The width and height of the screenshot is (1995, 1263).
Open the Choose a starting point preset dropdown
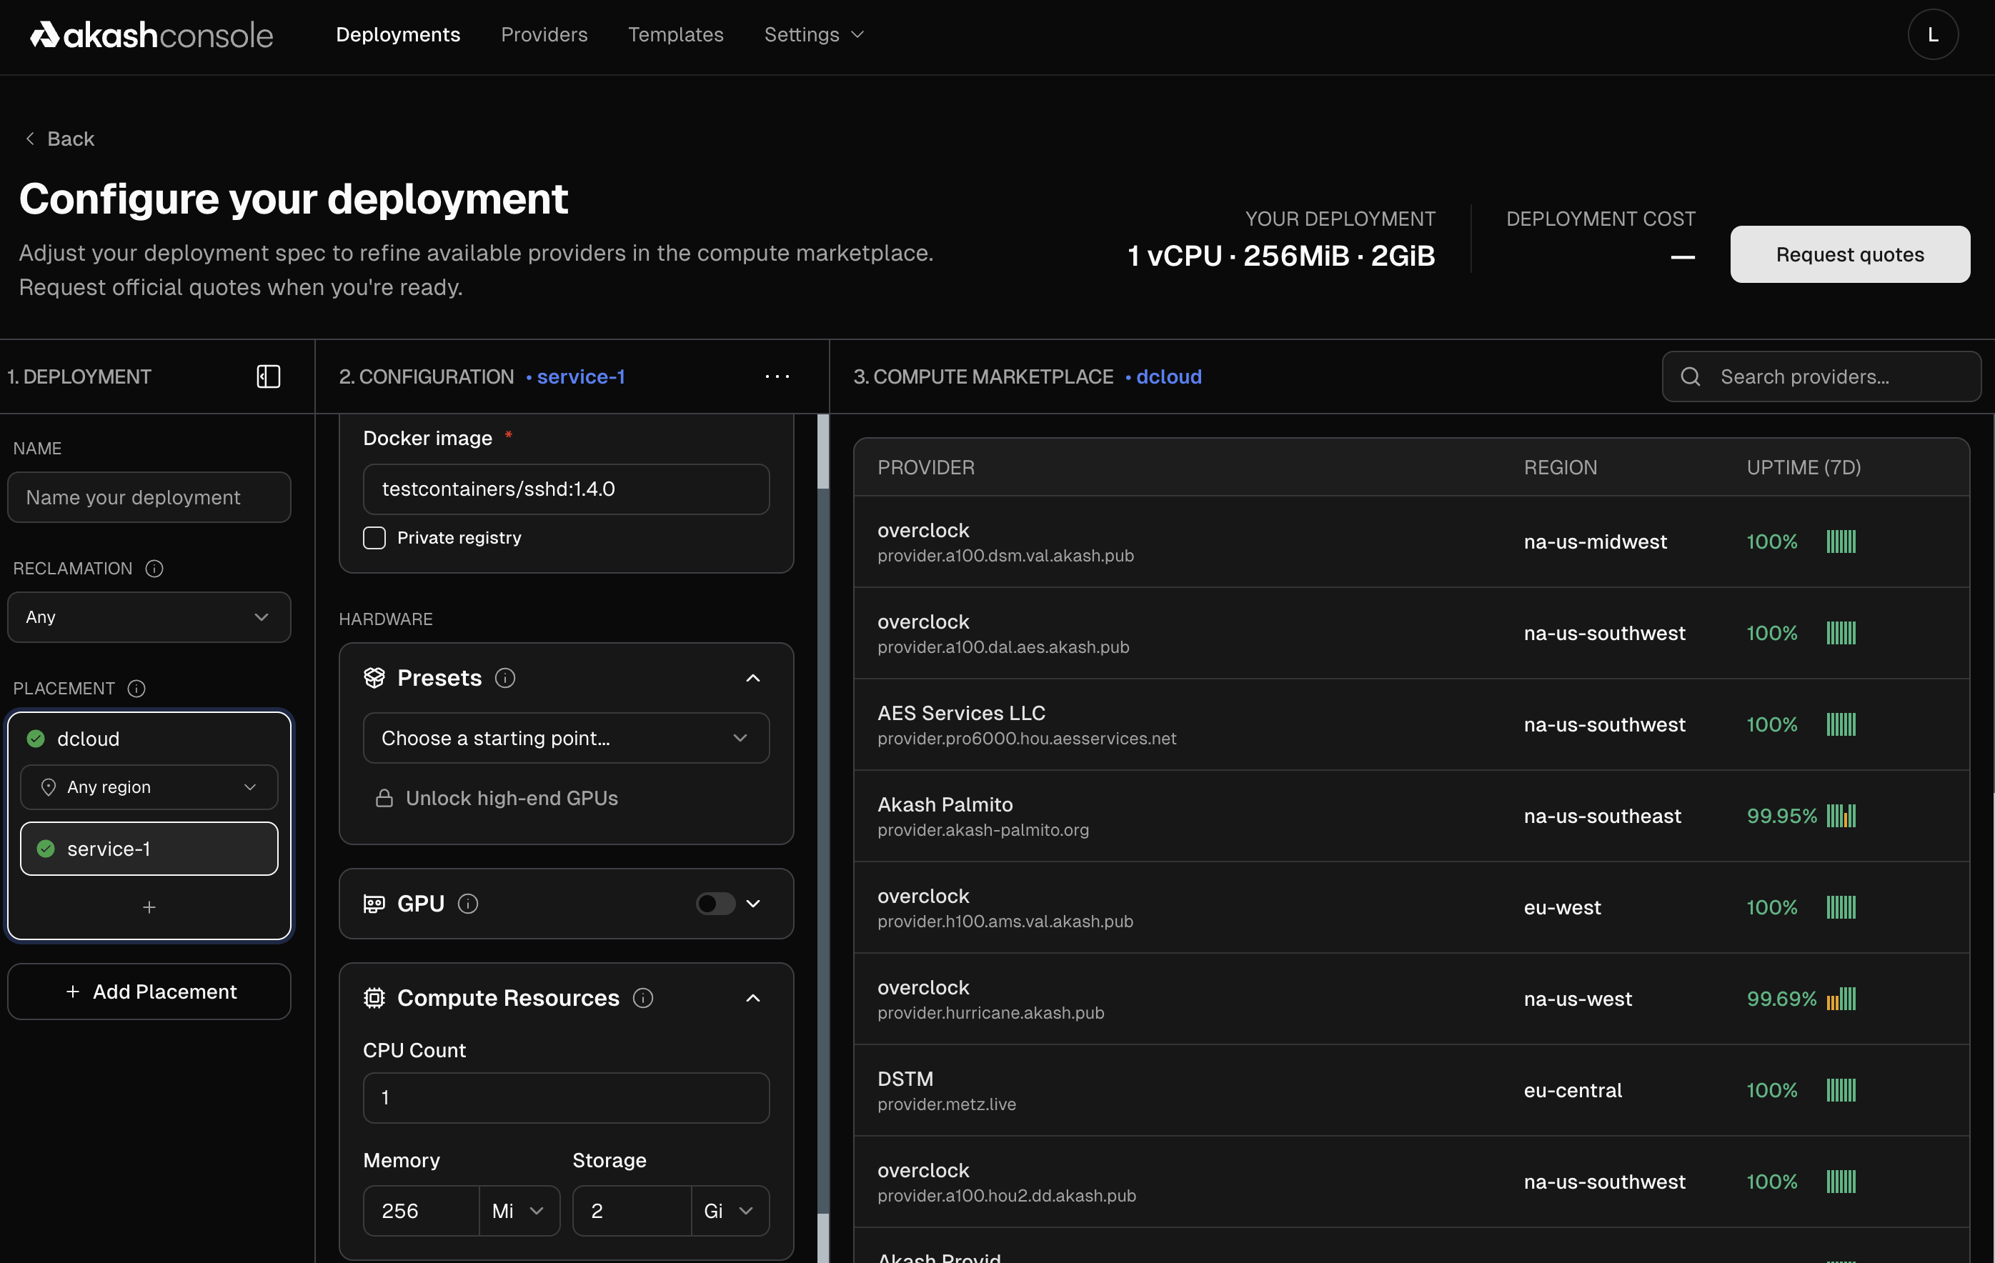click(566, 738)
